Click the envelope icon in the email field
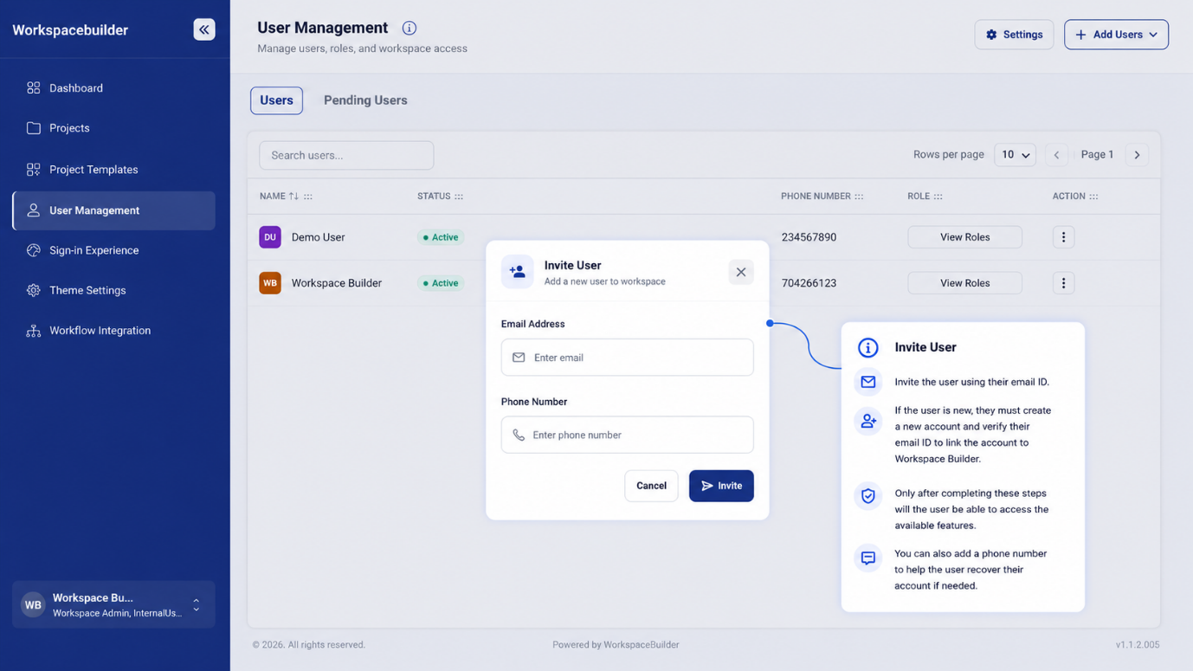This screenshot has width=1193, height=671. coord(519,358)
